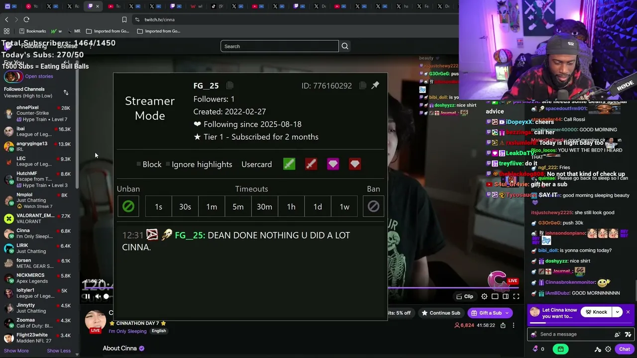Timeout user for 1s
This screenshot has width=637, height=358.
(x=158, y=206)
